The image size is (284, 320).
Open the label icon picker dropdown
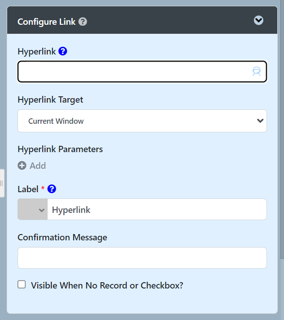(33, 210)
